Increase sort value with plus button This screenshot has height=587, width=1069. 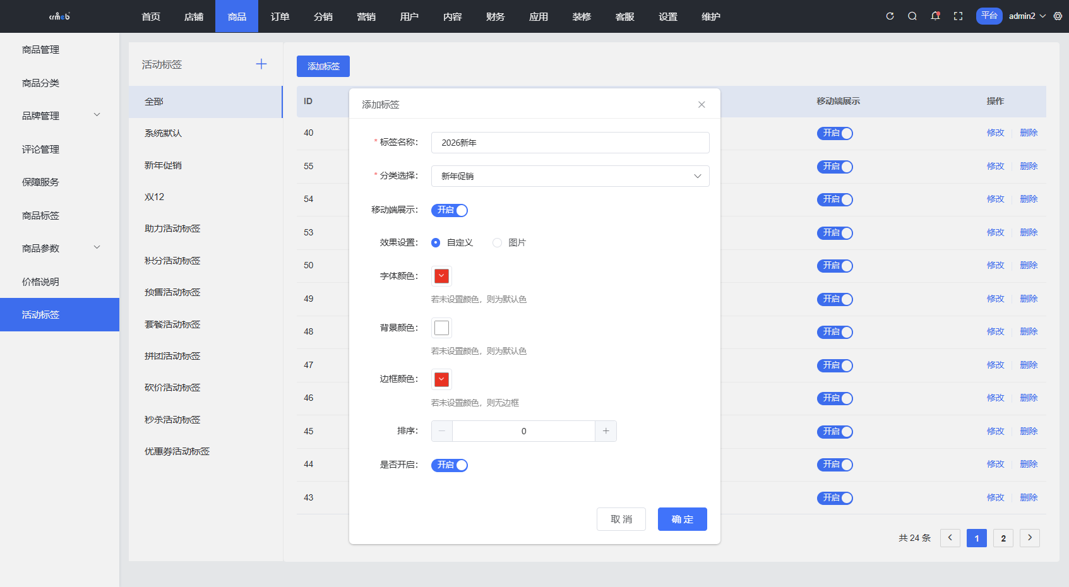click(x=606, y=431)
